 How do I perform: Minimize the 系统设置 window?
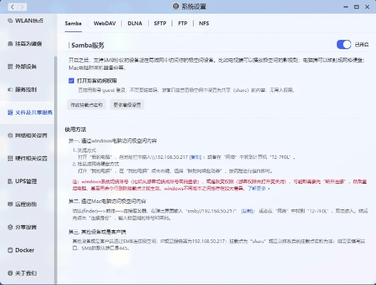(345, 6)
